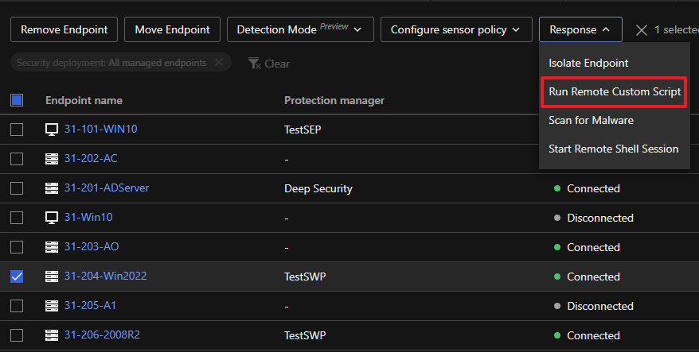Image resolution: width=699 pixels, height=352 pixels.
Task: Click server icon beside 31-206-2008R2
Action: click(52, 335)
